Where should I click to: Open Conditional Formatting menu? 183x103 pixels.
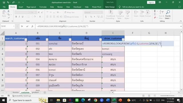point(111,15)
